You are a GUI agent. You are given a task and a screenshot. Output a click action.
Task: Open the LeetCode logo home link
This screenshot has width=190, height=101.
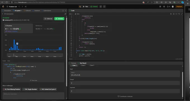click(x=3, y=6)
